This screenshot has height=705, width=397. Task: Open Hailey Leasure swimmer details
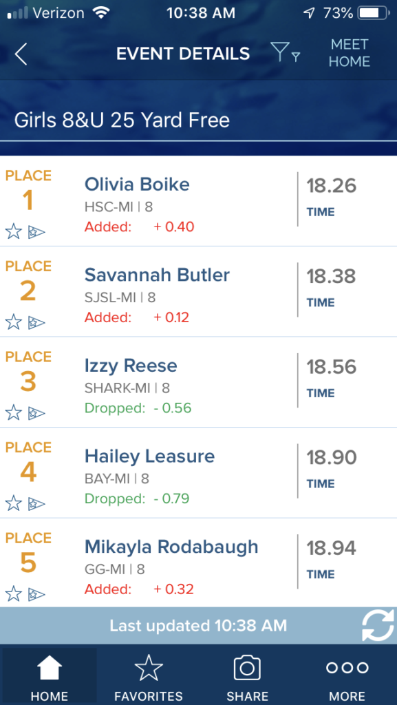click(149, 457)
